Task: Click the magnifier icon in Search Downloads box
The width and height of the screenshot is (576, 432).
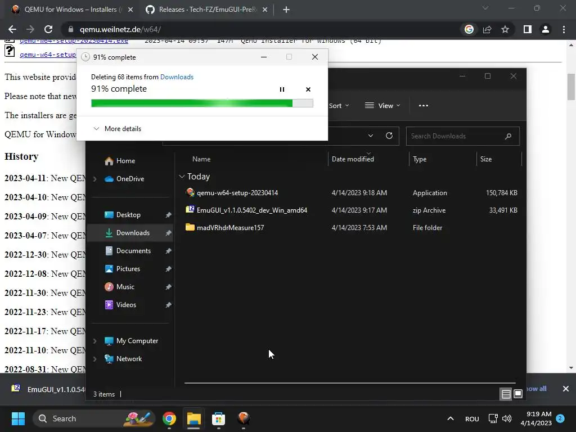Action: tap(508, 136)
